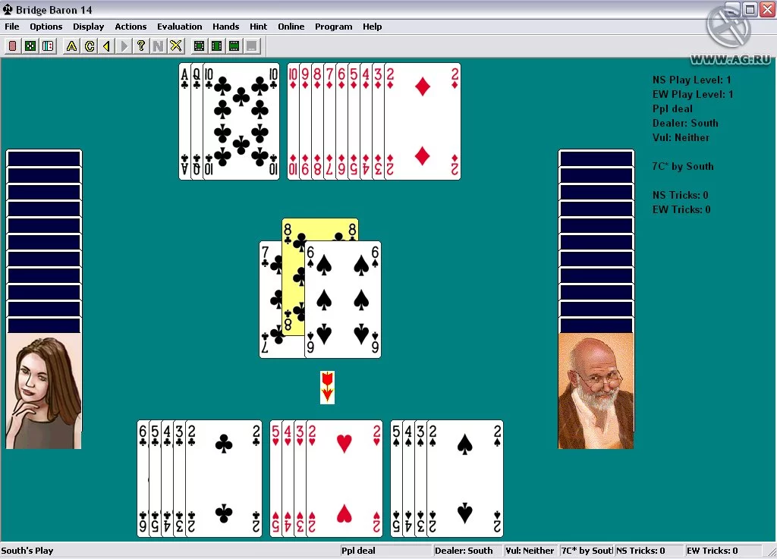The width and height of the screenshot is (777, 559).
Task: Select the 3 of hearts in South's hand
Action: point(300,479)
